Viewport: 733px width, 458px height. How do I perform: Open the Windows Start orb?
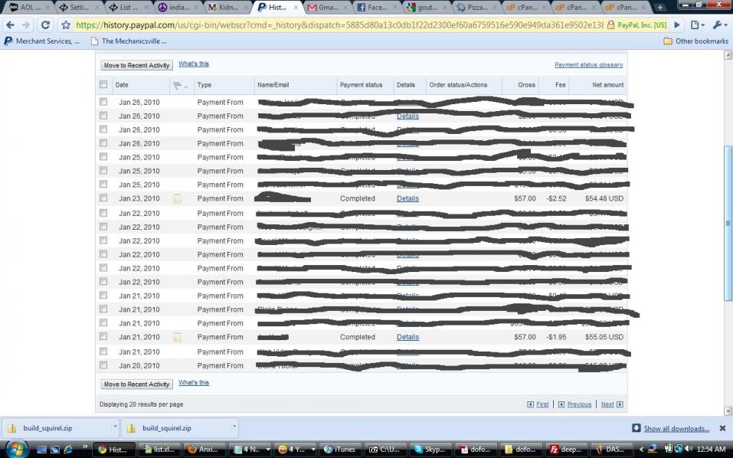[x=16, y=449]
